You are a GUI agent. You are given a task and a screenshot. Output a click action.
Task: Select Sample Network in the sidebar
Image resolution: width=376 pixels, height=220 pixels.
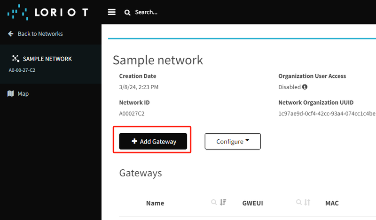(x=47, y=59)
